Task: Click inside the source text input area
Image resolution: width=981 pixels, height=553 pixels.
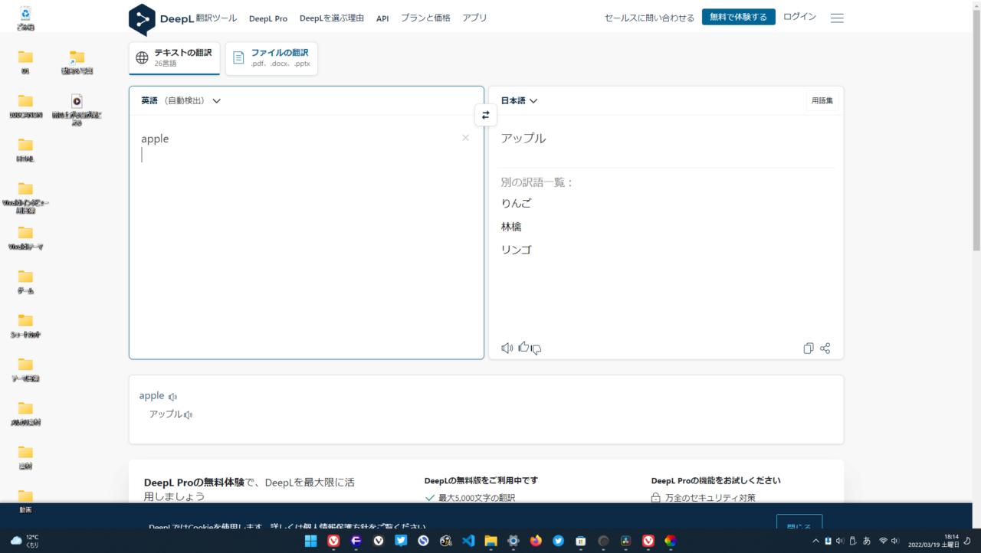Action: (307, 237)
